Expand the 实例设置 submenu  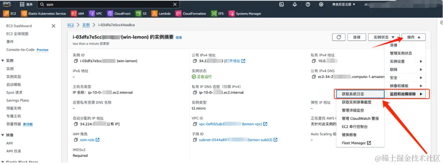click(406, 61)
